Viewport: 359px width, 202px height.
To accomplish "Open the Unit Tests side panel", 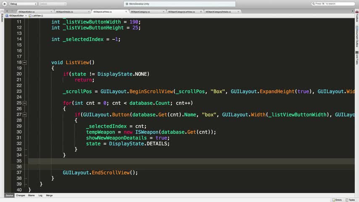I will tap(357, 58).
